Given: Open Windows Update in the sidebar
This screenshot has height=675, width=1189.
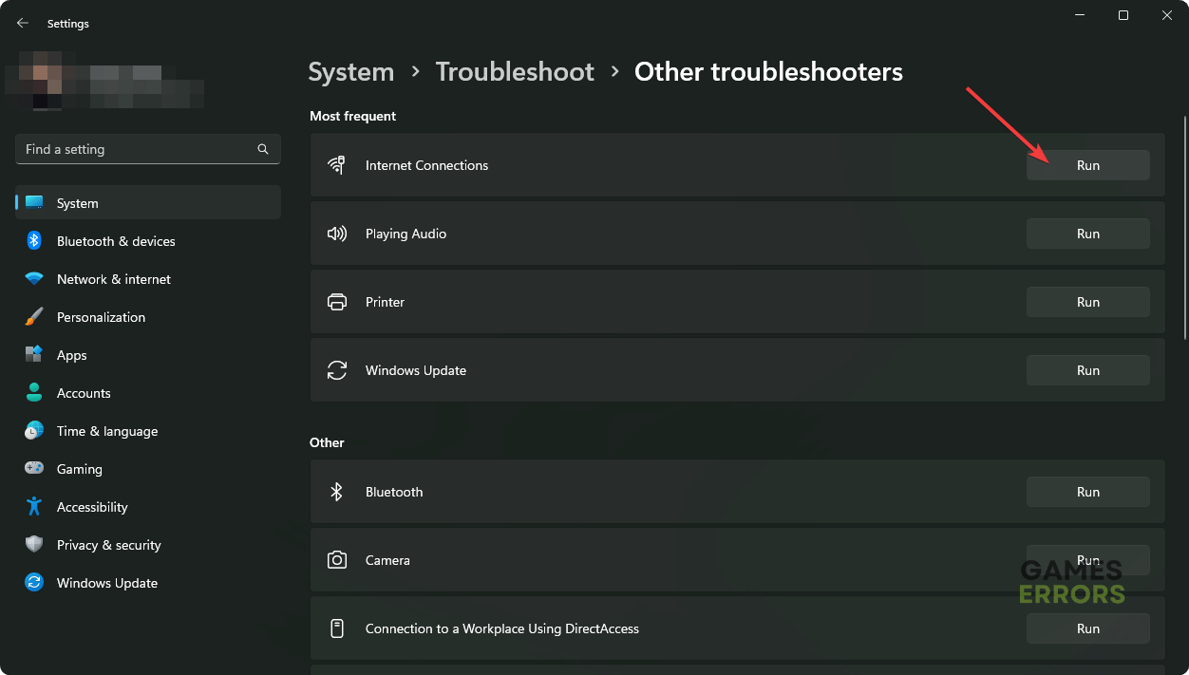Looking at the screenshot, I should coord(106,583).
